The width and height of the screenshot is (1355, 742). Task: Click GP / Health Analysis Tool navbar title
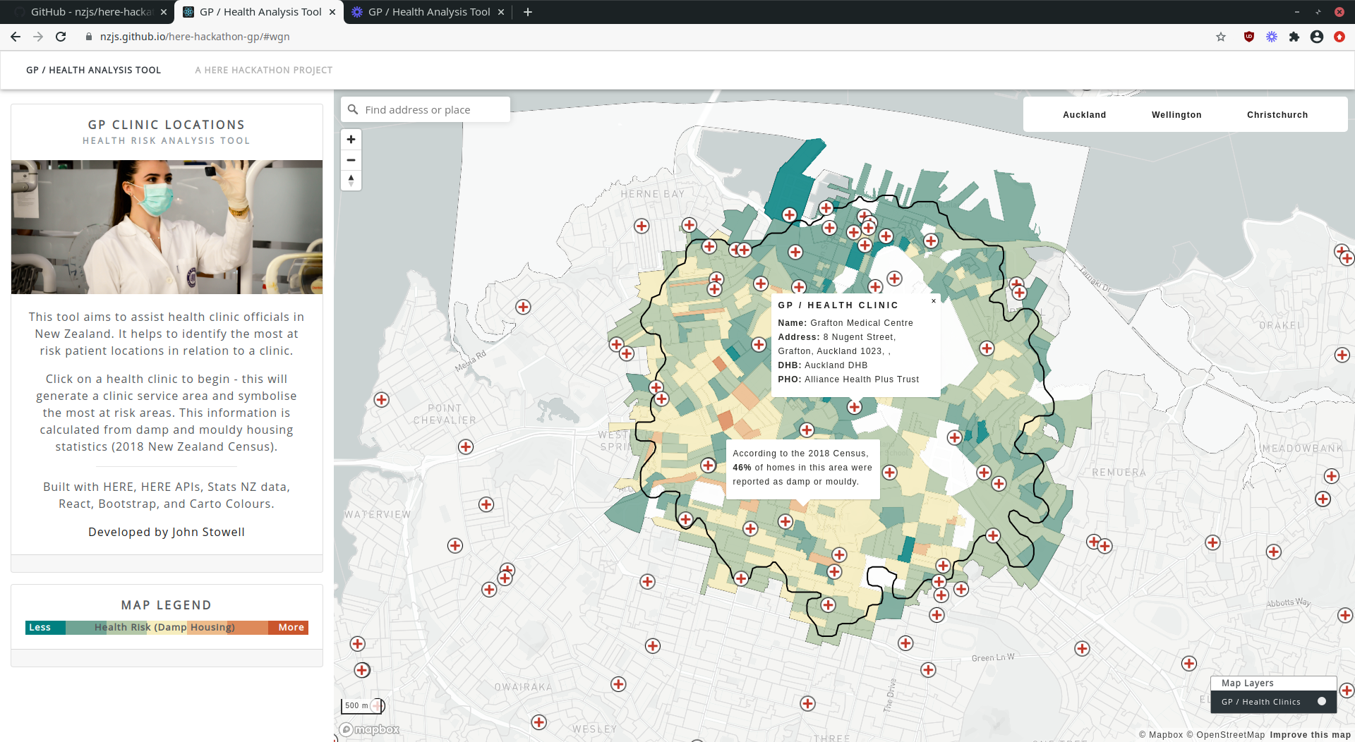pyautogui.click(x=94, y=70)
